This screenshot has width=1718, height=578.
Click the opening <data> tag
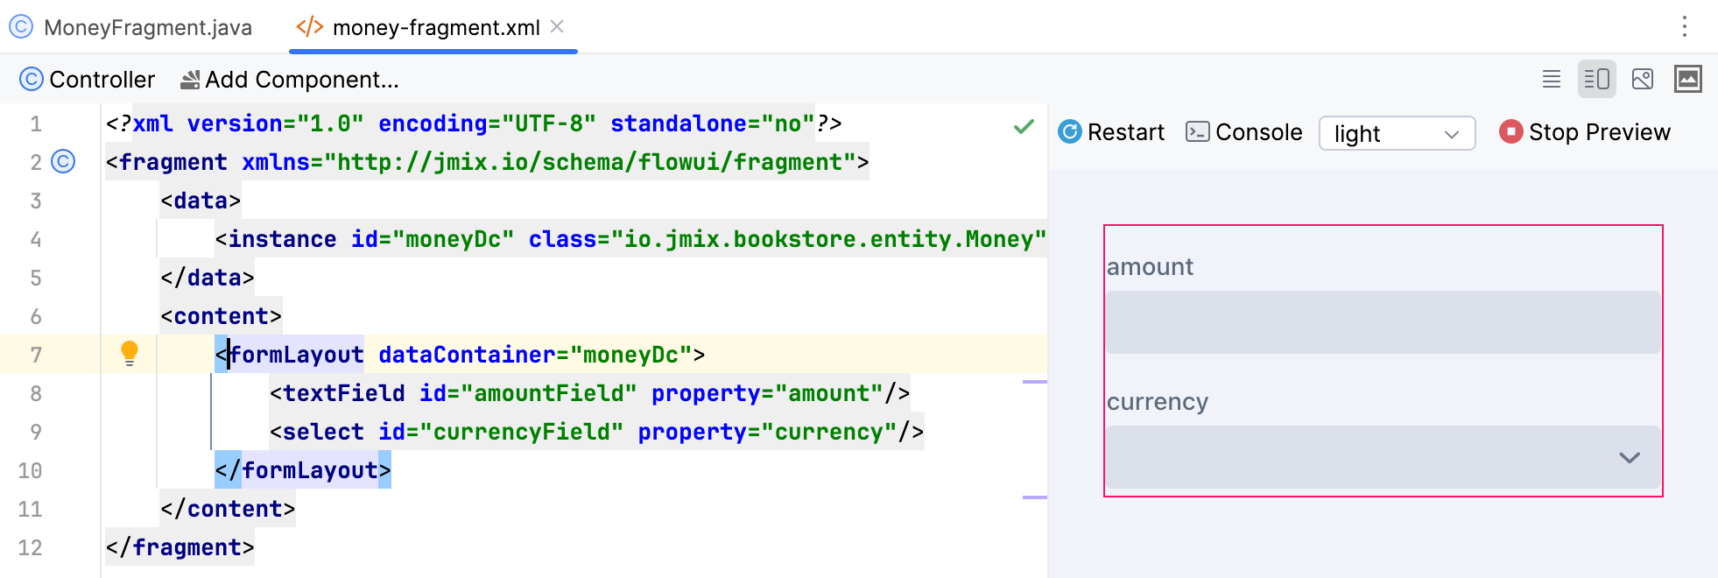(x=201, y=201)
